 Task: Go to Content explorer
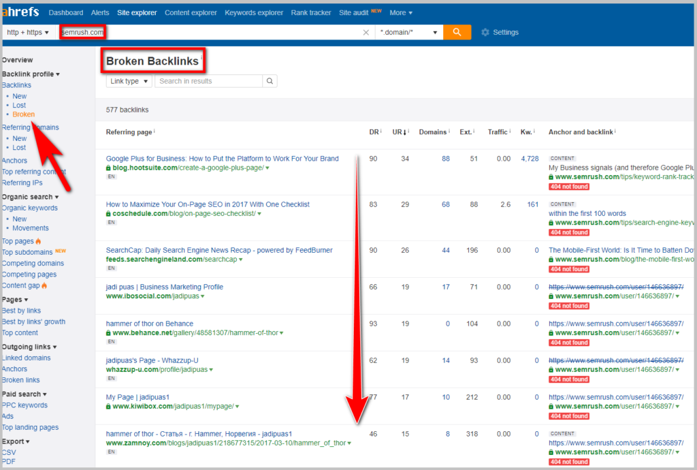pyautogui.click(x=191, y=13)
